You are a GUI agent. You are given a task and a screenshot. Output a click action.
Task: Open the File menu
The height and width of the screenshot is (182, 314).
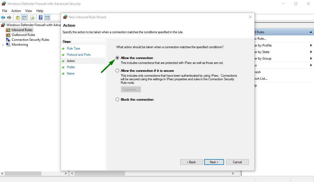click(x=5, y=11)
